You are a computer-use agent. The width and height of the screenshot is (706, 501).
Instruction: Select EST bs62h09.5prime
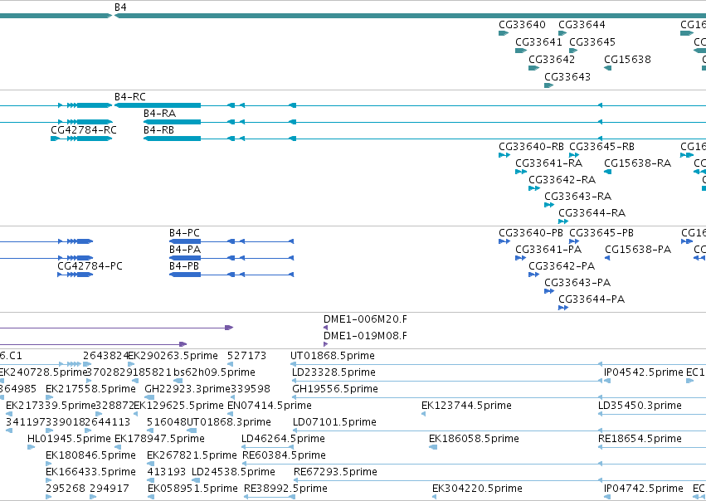click(x=214, y=372)
